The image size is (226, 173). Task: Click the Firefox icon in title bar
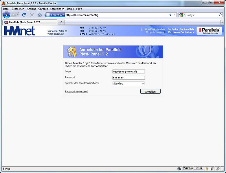(3, 3)
